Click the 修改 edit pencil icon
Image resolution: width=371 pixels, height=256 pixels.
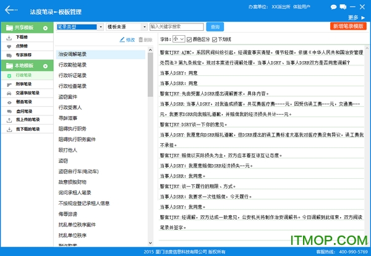126,39
